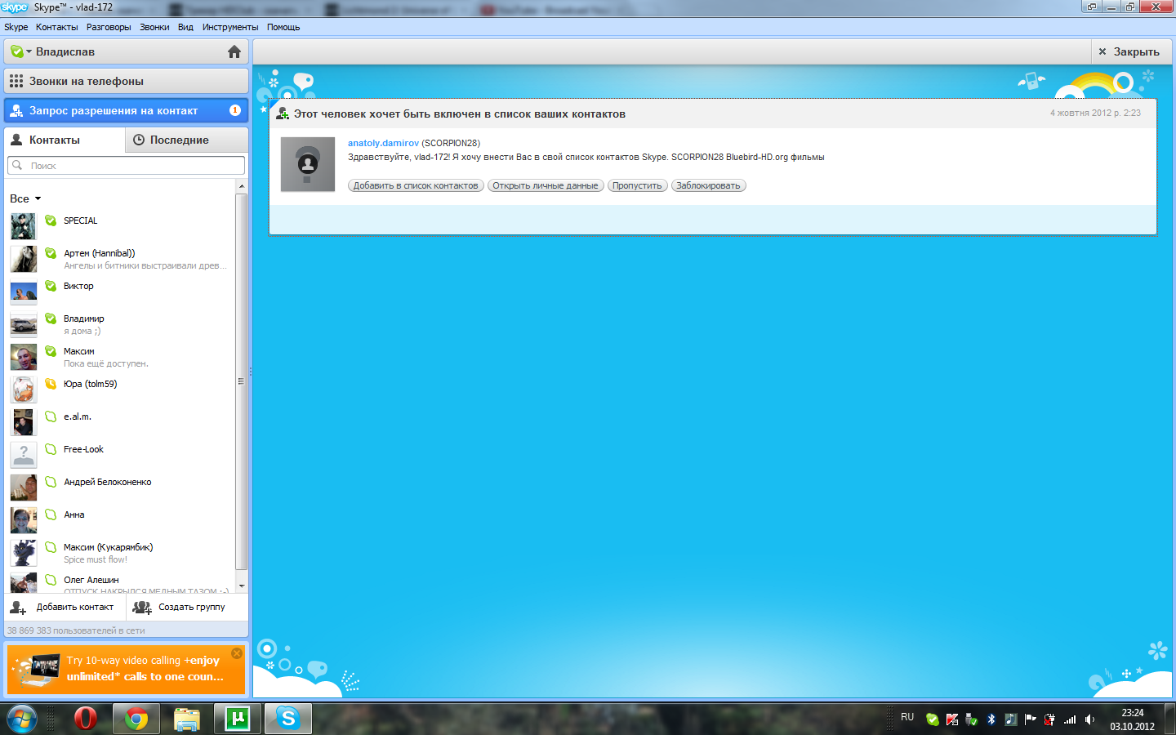Image resolution: width=1176 pixels, height=735 pixels.
Task: Click Добавить контакт button
Action: pyautogui.click(x=64, y=607)
